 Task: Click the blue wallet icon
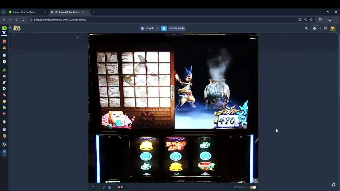tap(164, 28)
